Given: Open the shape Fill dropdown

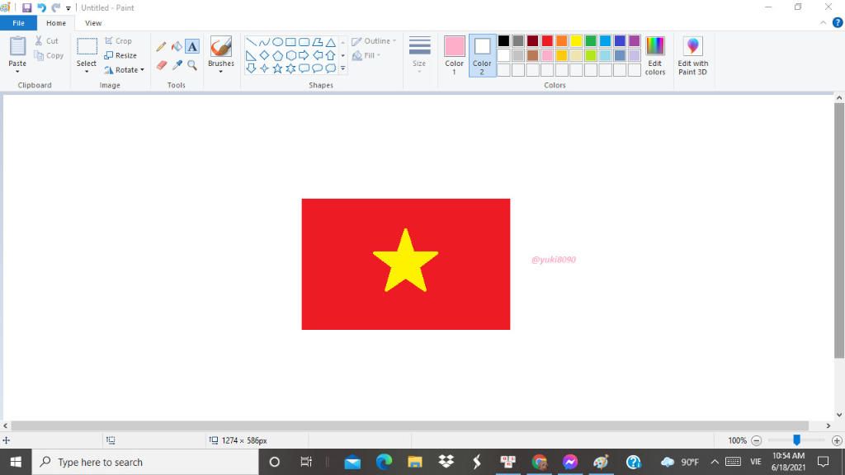Looking at the screenshot, I should pyautogui.click(x=366, y=55).
